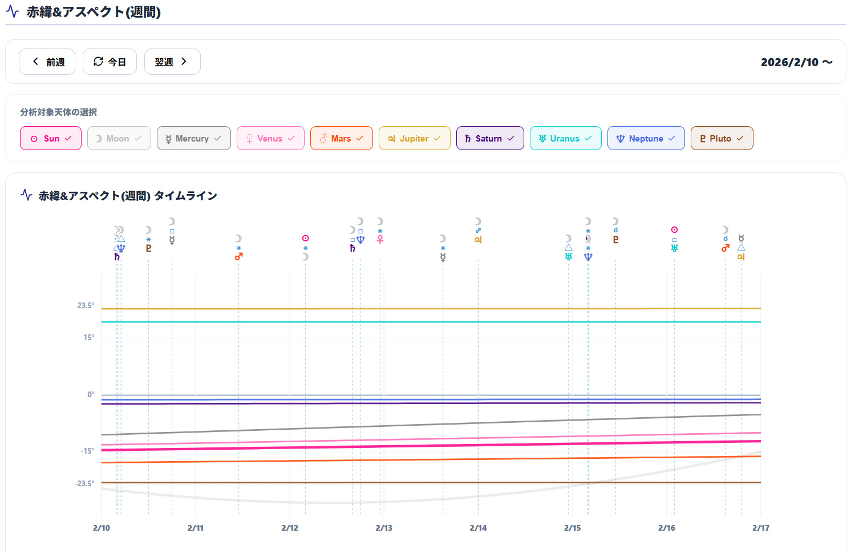Click the Moon opposition Jupiter aspect marker

[478, 231]
